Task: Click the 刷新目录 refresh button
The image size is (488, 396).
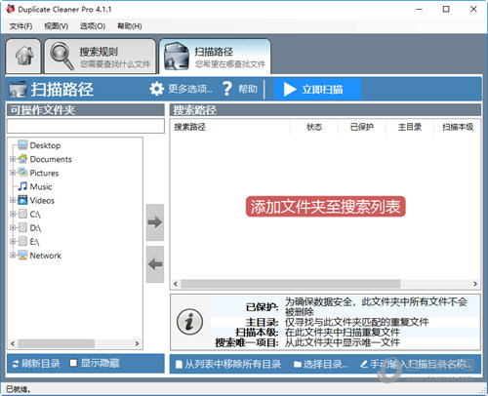Action: pyautogui.click(x=36, y=363)
